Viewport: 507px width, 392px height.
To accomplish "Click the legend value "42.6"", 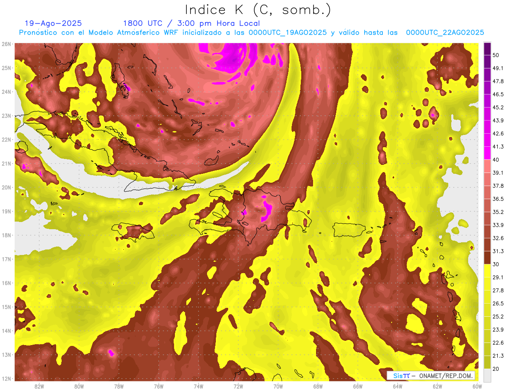I will pos(498,134).
